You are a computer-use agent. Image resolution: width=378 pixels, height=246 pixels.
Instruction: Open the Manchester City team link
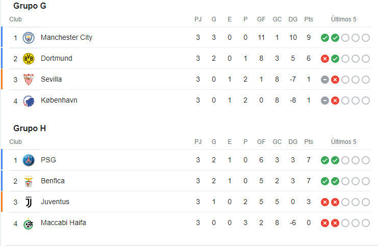pyautogui.click(x=66, y=38)
